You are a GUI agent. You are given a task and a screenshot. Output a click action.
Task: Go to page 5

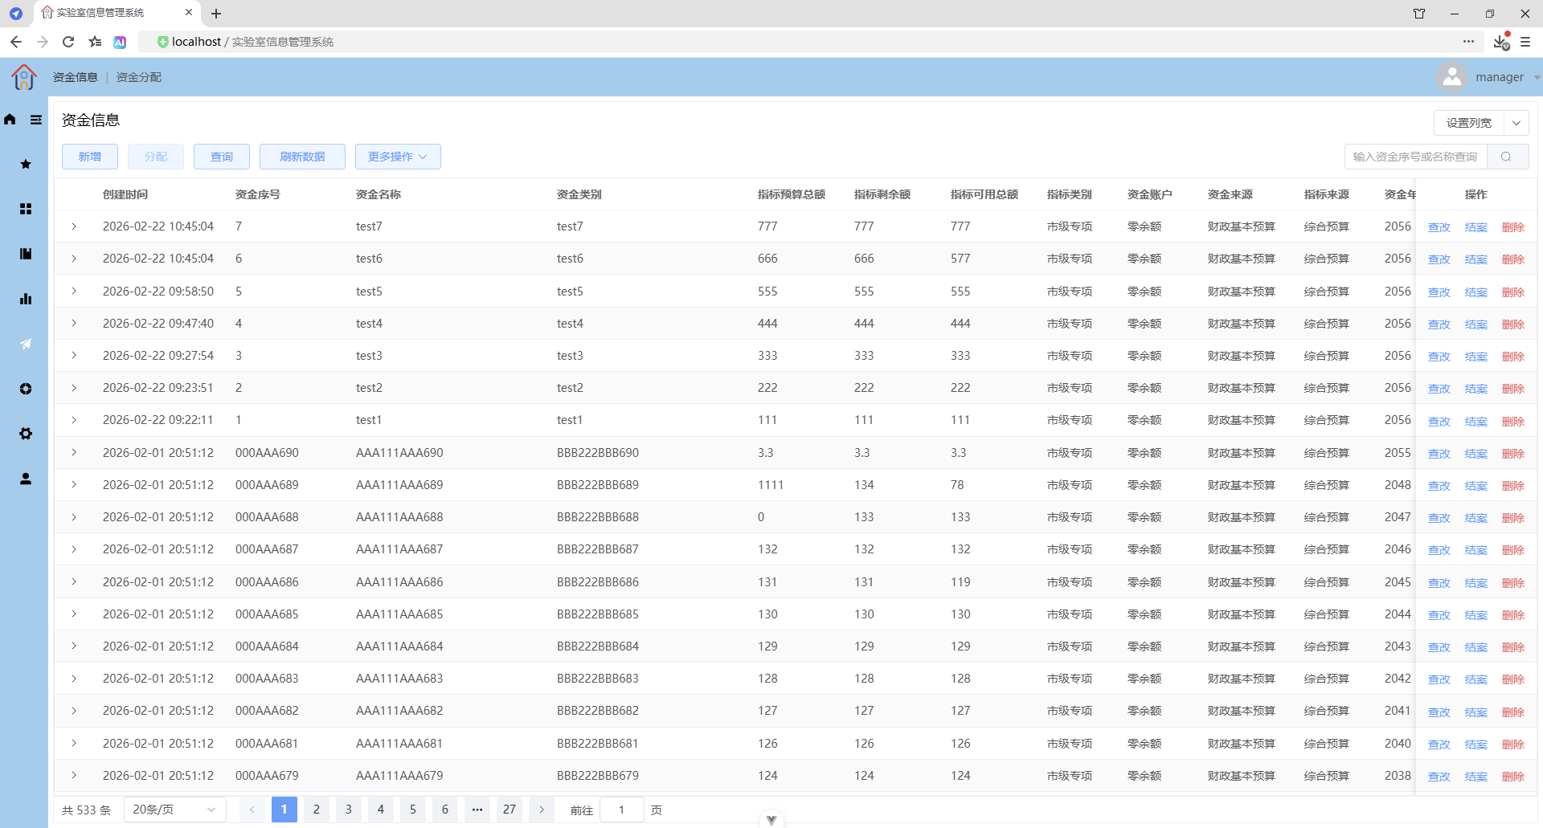point(413,810)
